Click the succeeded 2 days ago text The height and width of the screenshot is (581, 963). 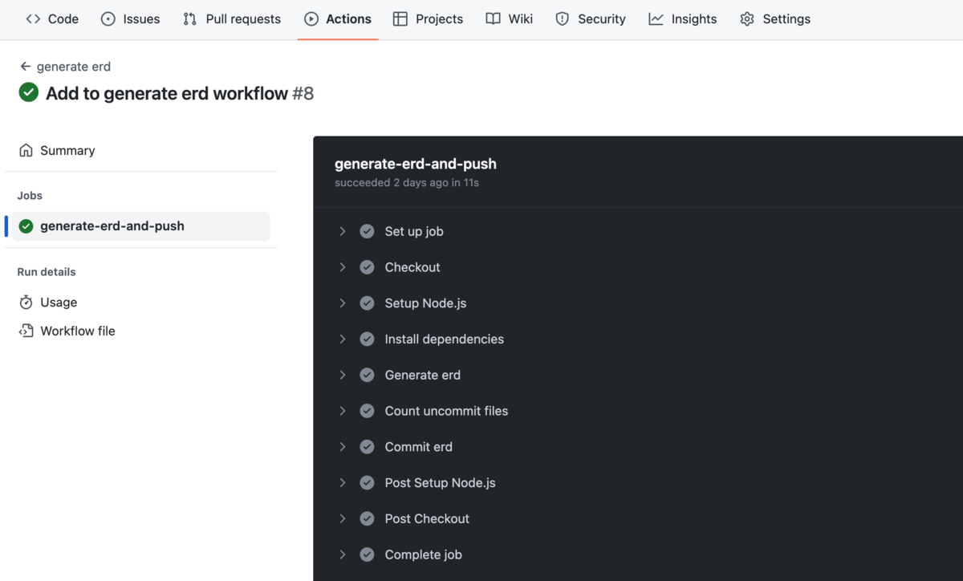(x=407, y=183)
